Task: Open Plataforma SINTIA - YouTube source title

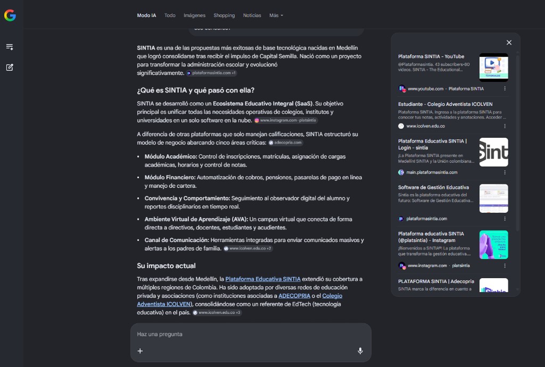Action: (431, 56)
